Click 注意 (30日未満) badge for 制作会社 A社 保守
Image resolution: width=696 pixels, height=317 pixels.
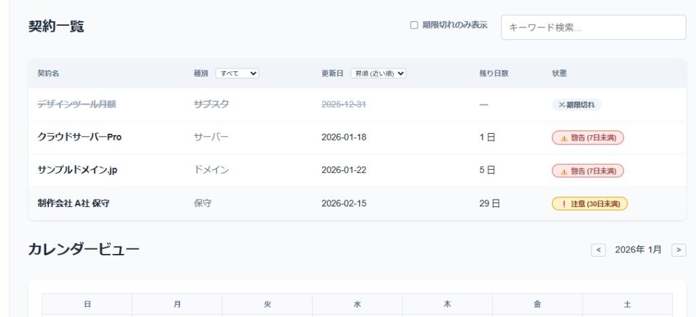(x=589, y=204)
